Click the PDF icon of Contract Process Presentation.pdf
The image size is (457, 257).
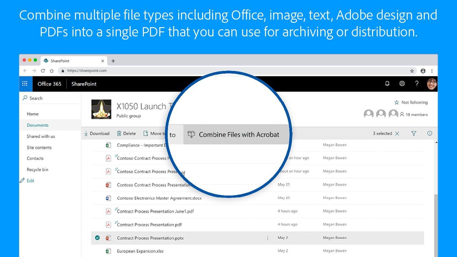(108, 225)
